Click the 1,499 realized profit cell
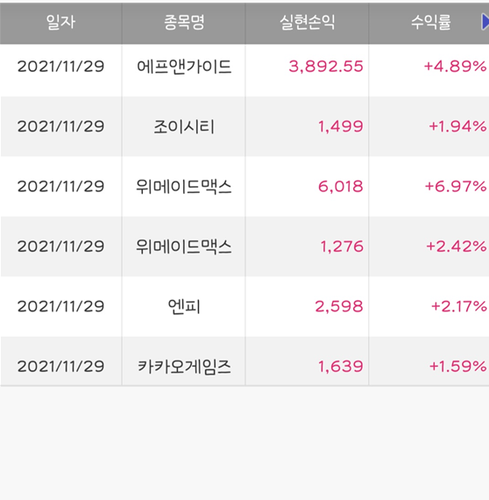The height and width of the screenshot is (500, 489). 341,126
